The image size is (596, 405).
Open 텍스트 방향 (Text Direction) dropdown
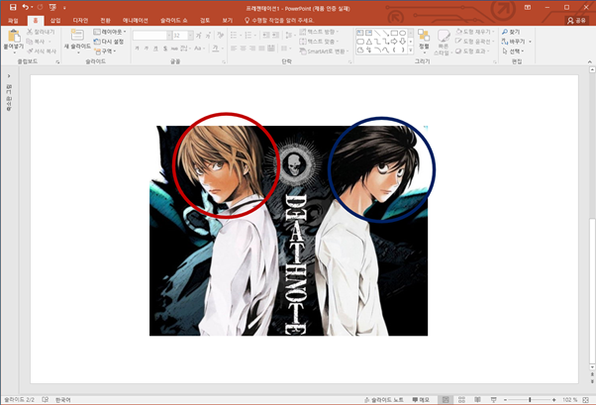click(x=319, y=32)
